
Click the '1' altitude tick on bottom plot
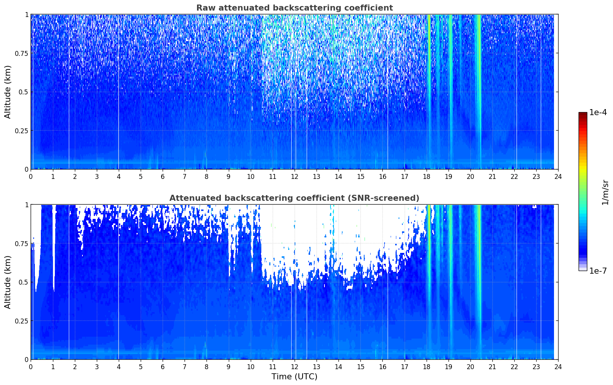(x=26, y=205)
